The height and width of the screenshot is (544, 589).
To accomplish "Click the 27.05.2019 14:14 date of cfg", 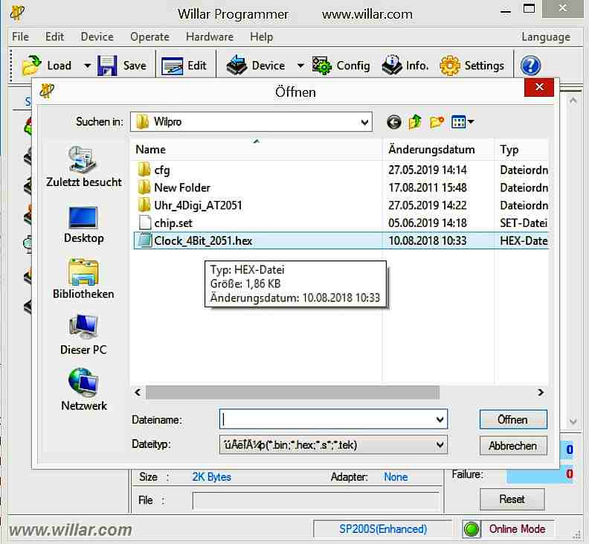I will coord(428,170).
